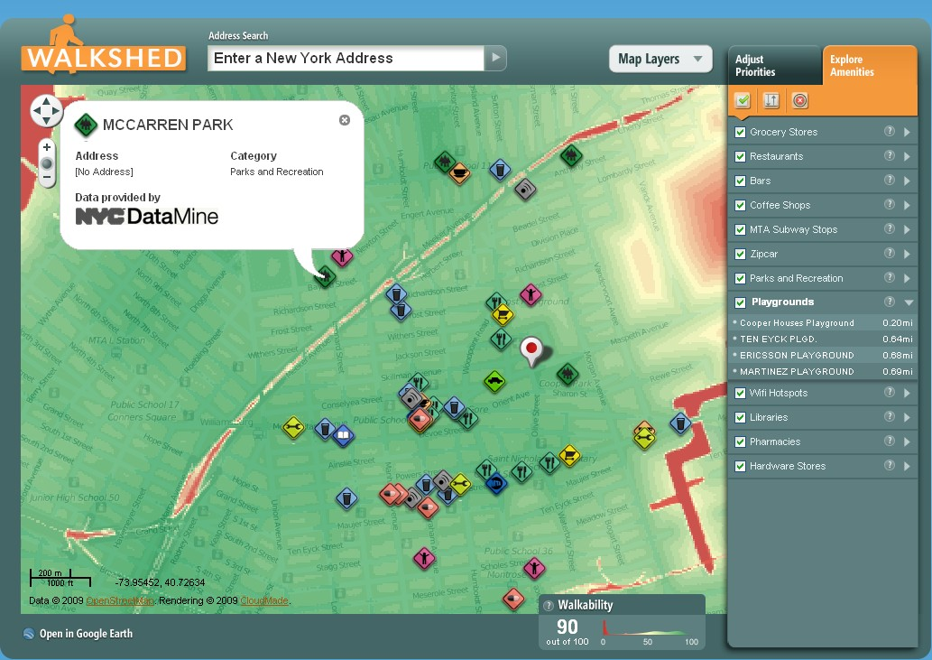Screen dimensions: 932x660
Task: Focus the New York address search field
Action: (346, 59)
